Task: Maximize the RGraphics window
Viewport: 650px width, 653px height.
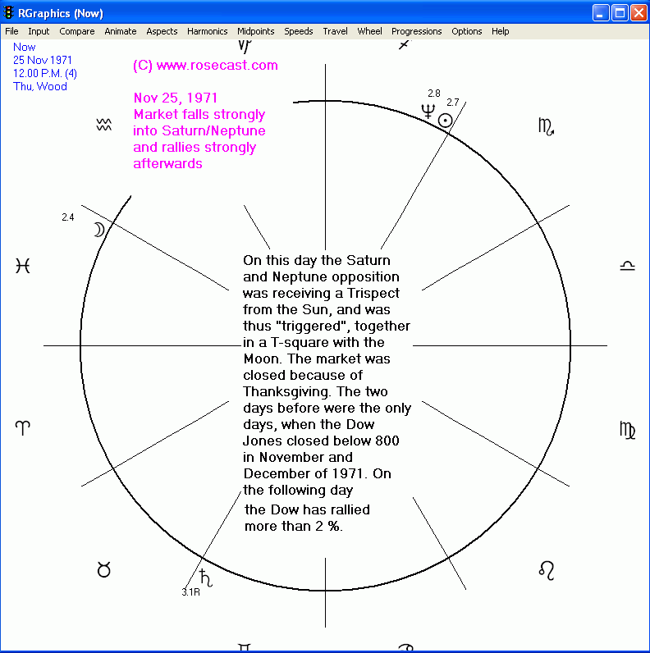Action: click(620, 13)
